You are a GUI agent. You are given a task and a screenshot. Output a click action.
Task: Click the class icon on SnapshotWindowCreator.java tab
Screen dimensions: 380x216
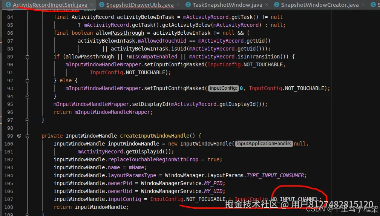coord(277,5)
